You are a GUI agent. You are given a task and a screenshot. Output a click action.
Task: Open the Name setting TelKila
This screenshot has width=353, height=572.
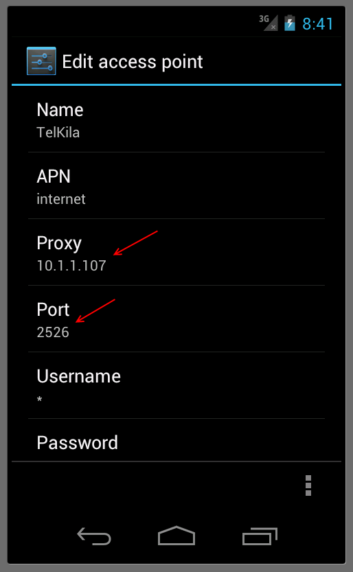point(176,119)
